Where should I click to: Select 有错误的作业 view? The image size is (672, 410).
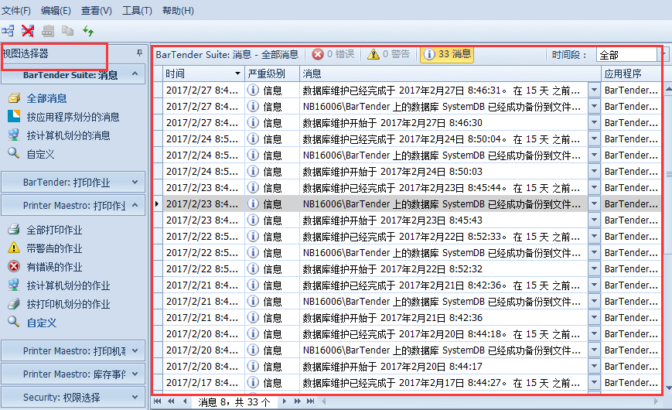point(54,267)
